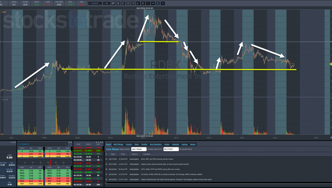Screen dimensions: 332x188
Task: Switch to the Events tab
Action: (x=129, y=144)
